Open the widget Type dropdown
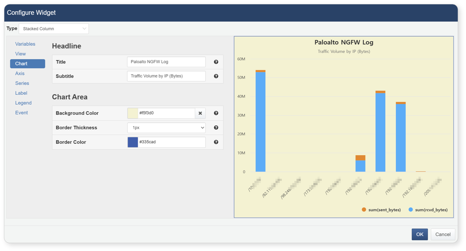466x251 pixels. (54, 28)
